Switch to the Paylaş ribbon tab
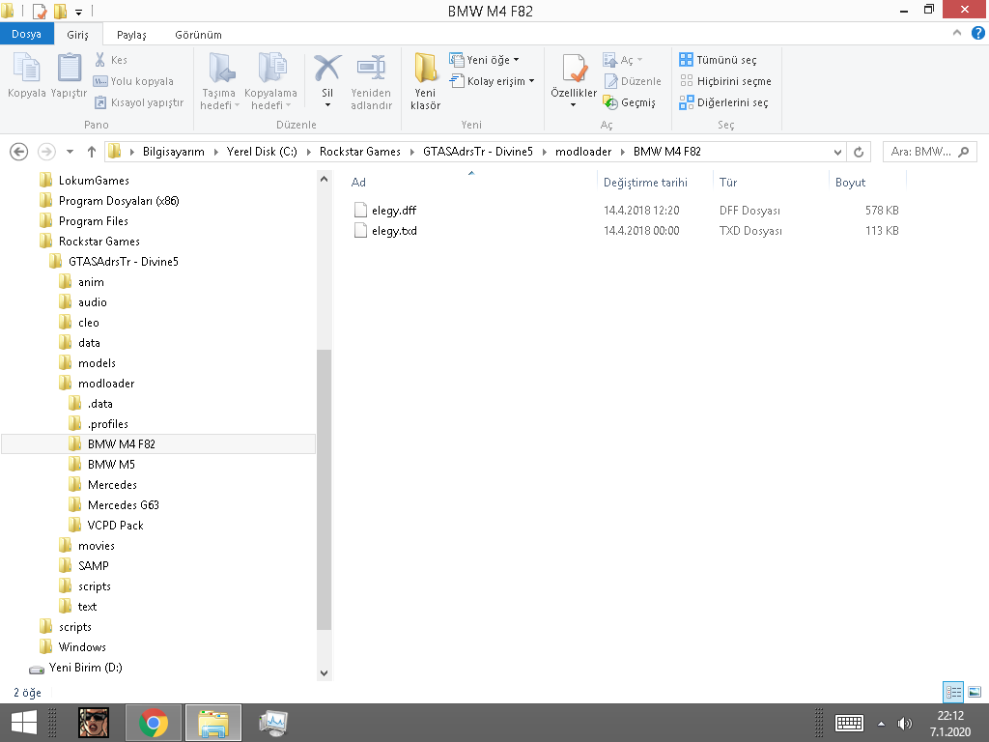This screenshot has height=742, width=989. pyautogui.click(x=131, y=35)
